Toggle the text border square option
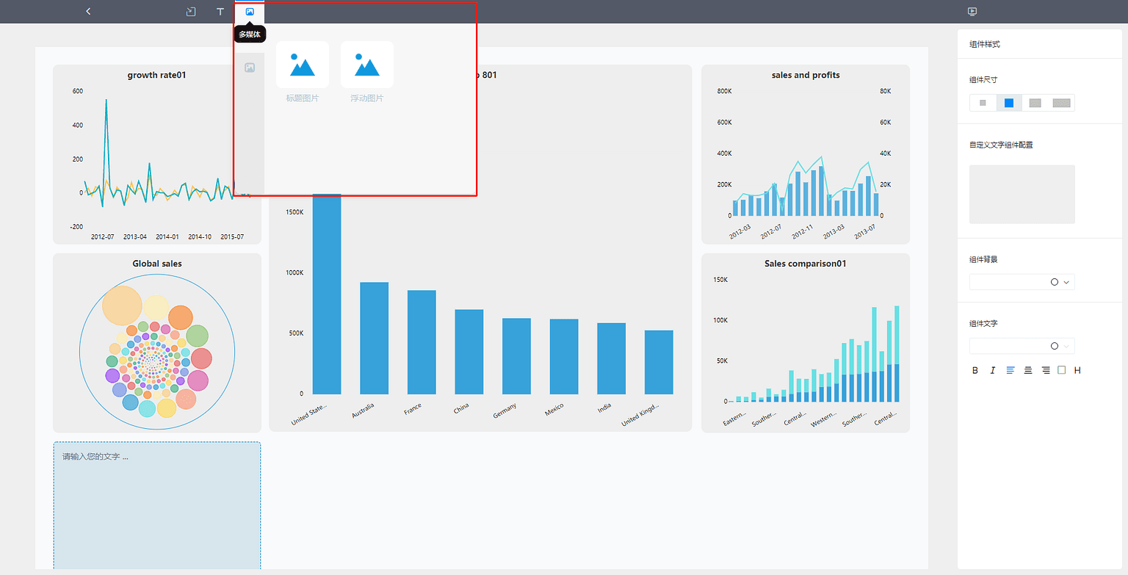Viewport: 1128px width, 575px height. (1061, 370)
